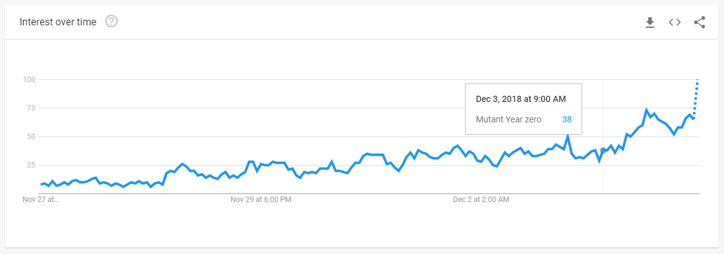Click the share icon
Viewport: 724px width, 254px height.
pos(699,22)
